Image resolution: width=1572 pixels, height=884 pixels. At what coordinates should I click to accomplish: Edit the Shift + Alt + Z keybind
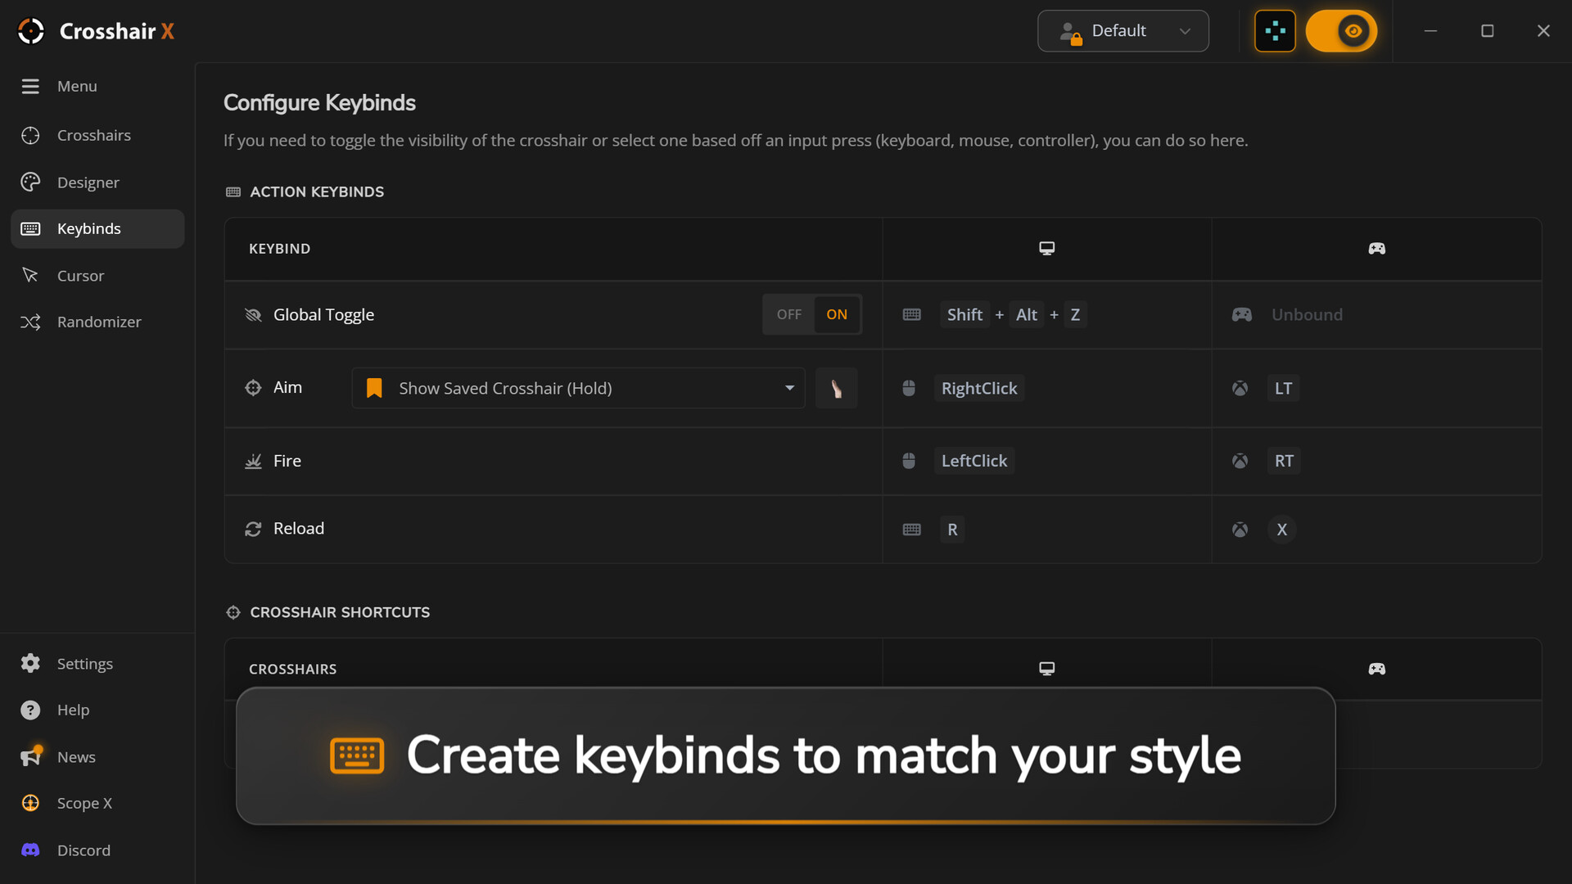[1014, 314]
